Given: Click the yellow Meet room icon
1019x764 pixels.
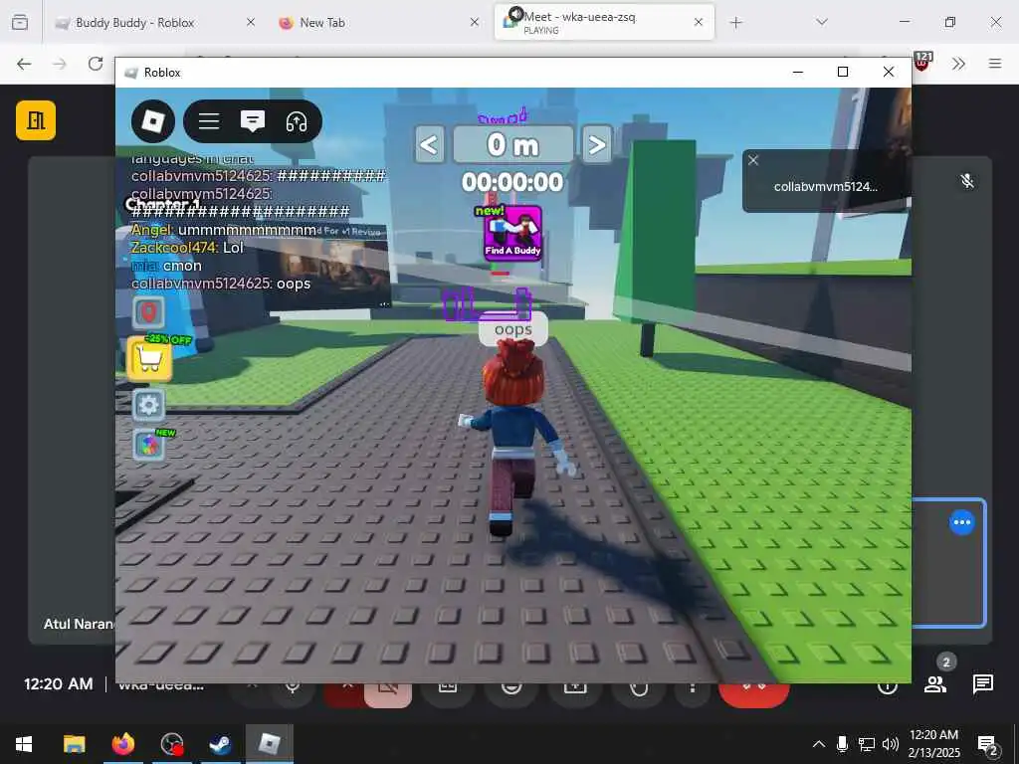Looking at the screenshot, I should pos(36,120).
